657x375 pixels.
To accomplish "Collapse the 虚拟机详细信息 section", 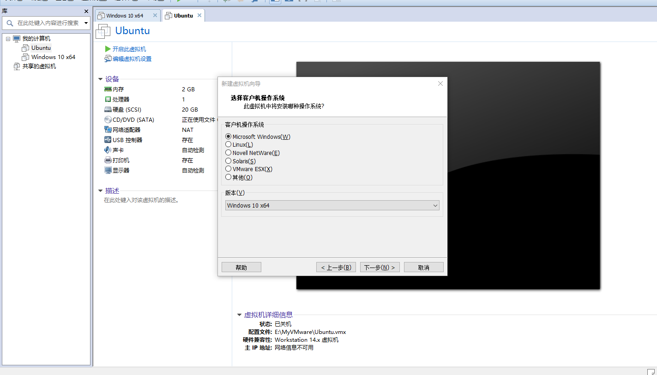I will [239, 315].
